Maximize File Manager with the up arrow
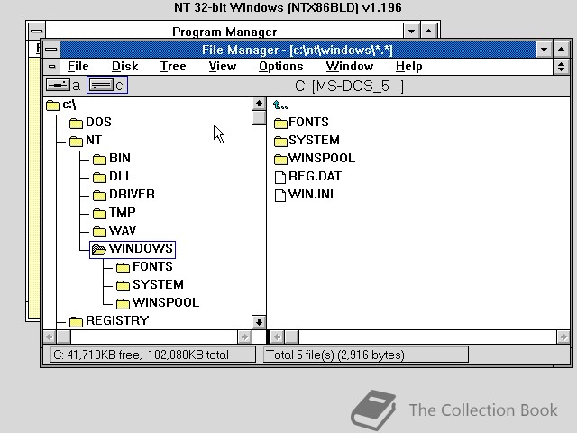The image size is (577, 433). pyautogui.click(x=561, y=50)
